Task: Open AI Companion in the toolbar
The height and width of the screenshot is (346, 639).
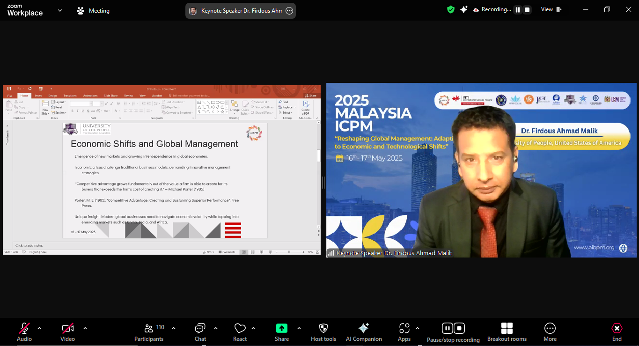Action: pyautogui.click(x=364, y=332)
